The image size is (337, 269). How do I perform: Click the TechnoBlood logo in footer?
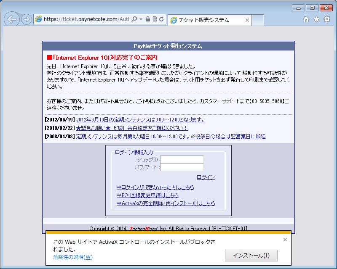tap(144, 229)
